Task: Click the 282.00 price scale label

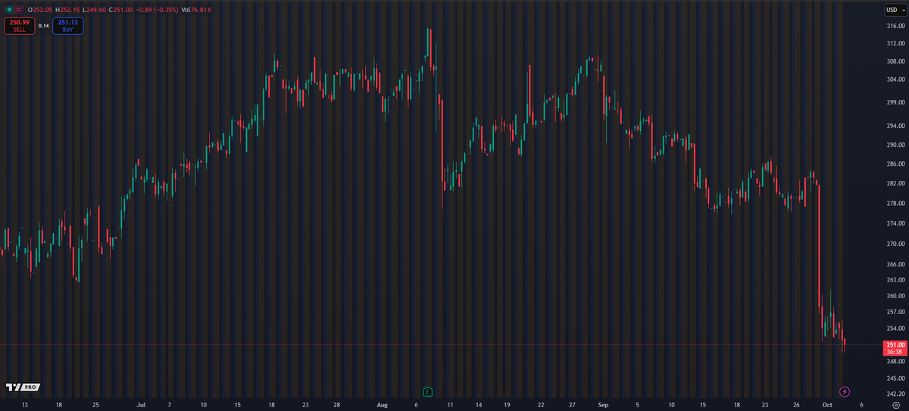Action: click(895, 184)
